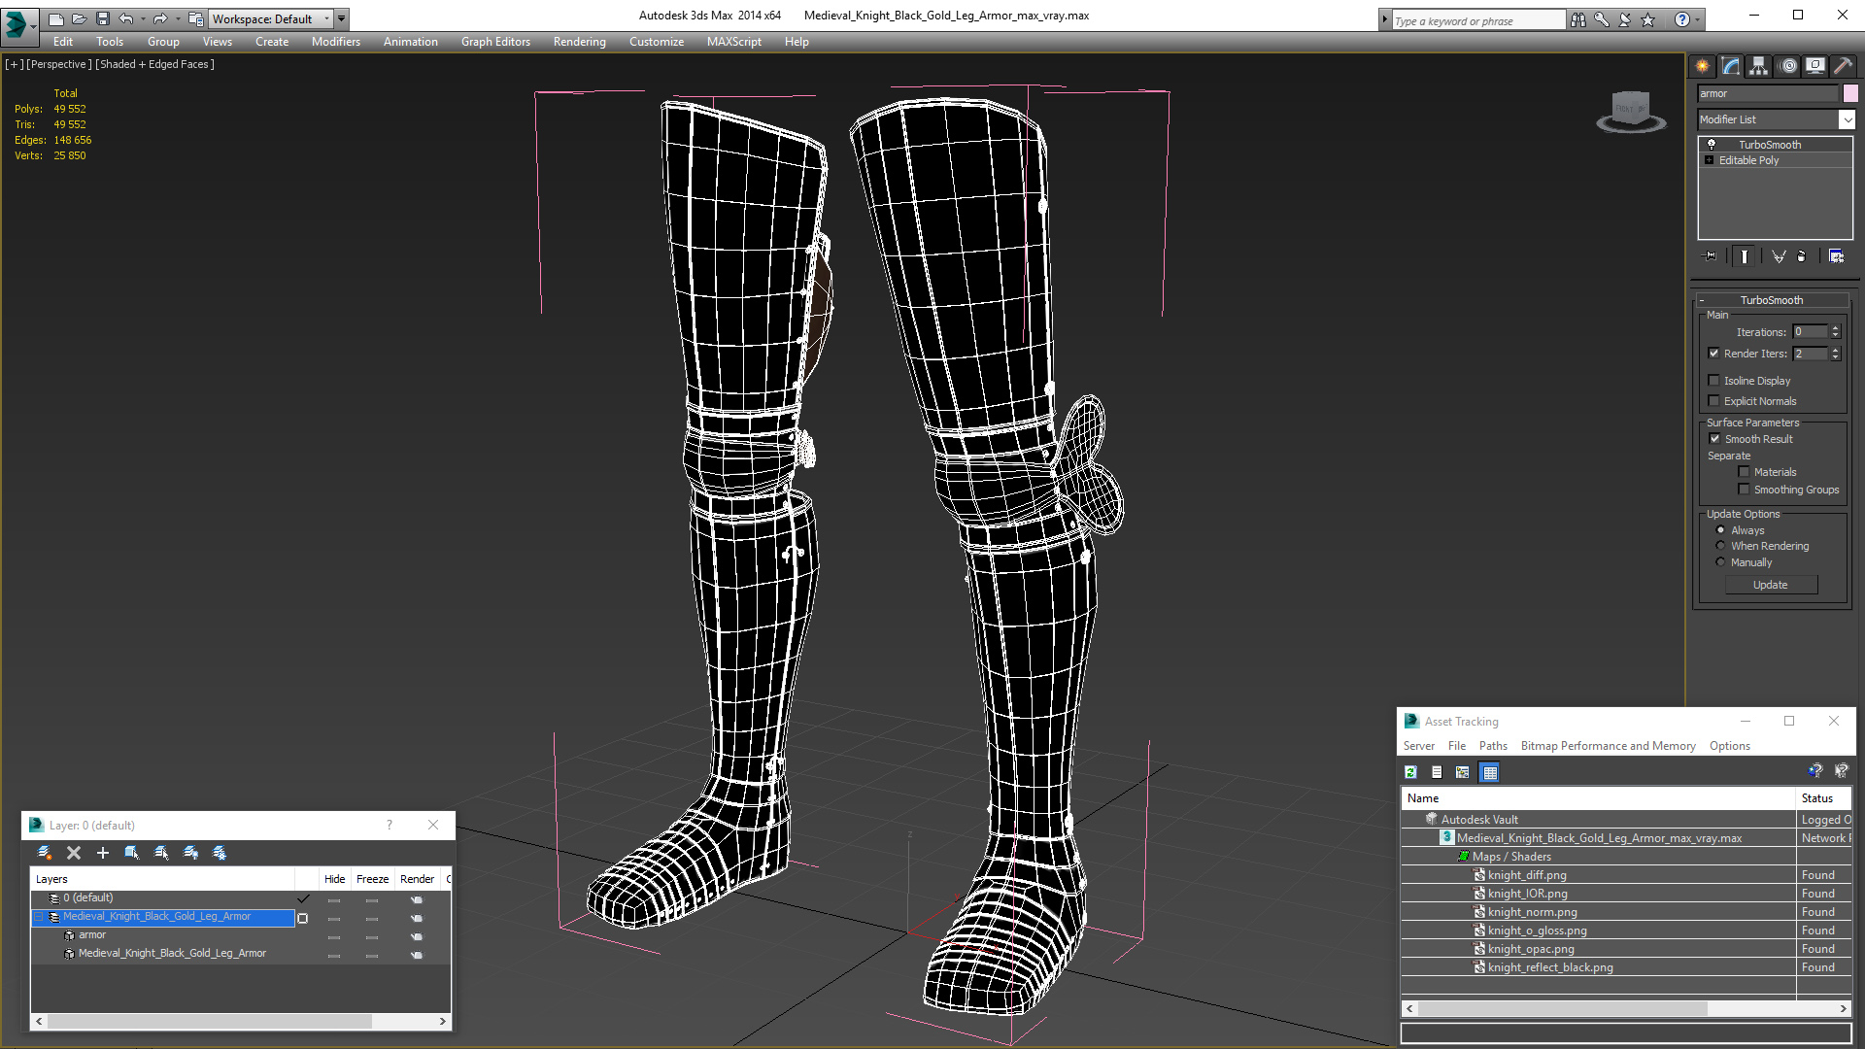Image resolution: width=1865 pixels, height=1049 pixels.
Task: Increase the Iterations spinner value
Action: click(x=1836, y=328)
